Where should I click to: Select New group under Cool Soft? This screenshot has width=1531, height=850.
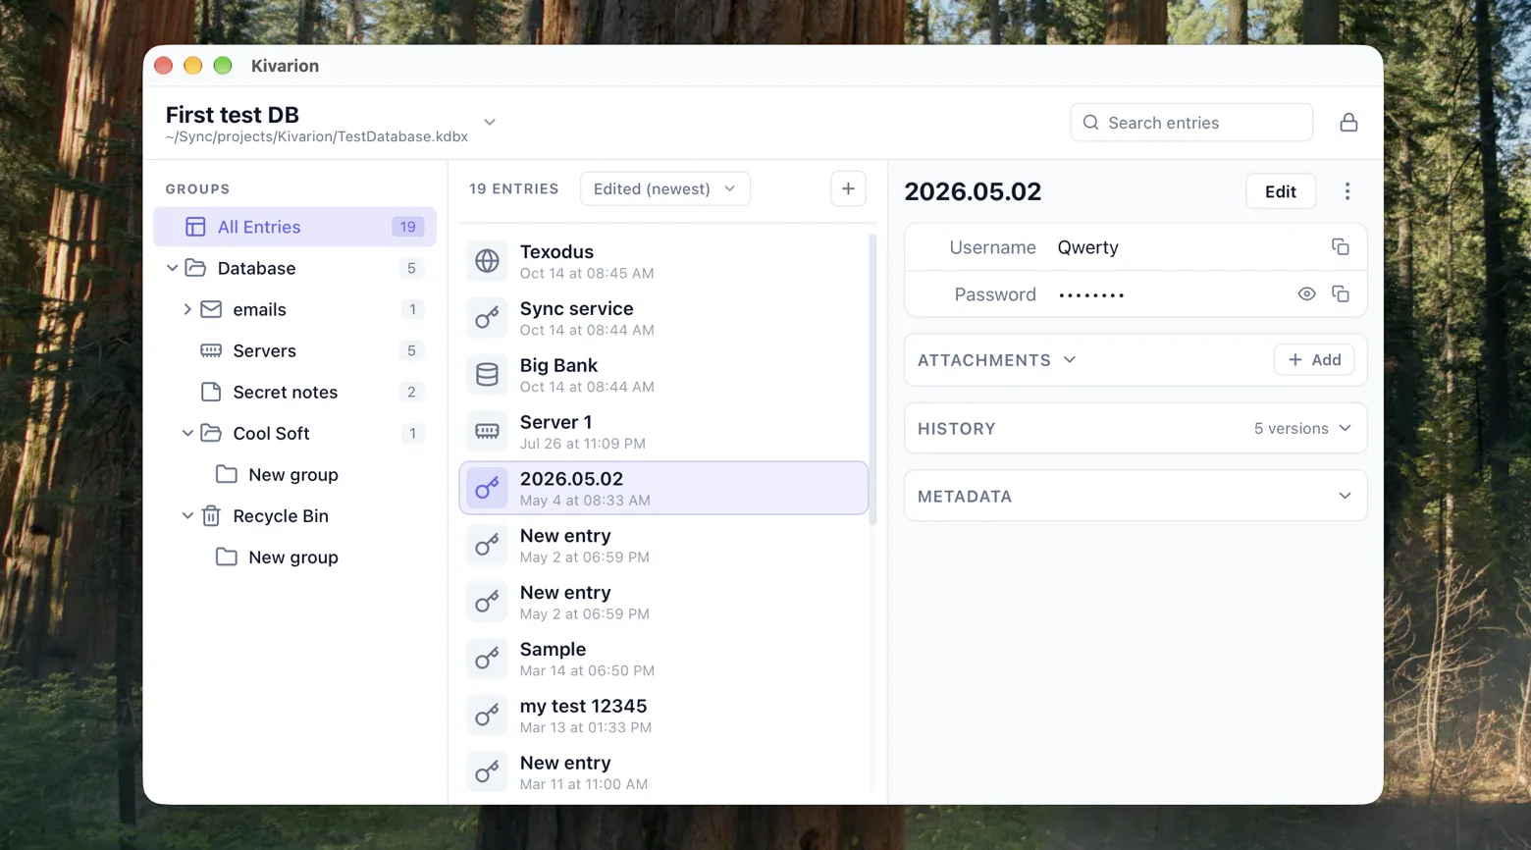[294, 474]
